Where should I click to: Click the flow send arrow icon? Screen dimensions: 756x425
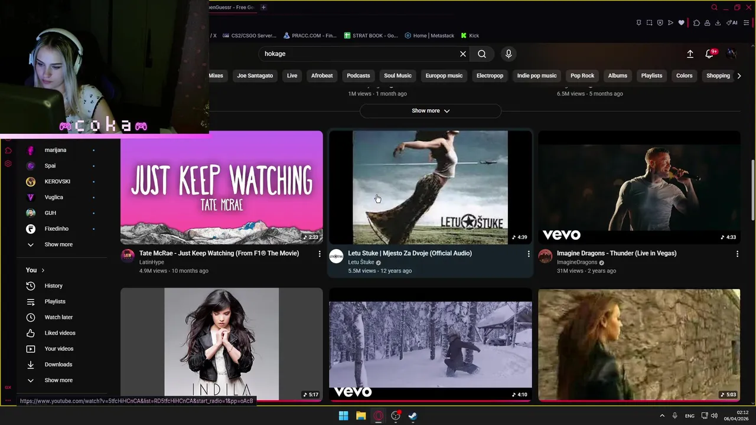pos(670,23)
